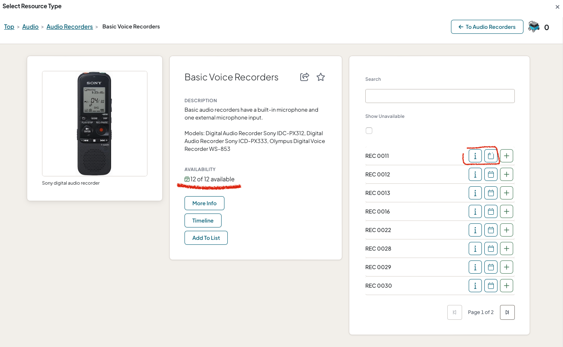The height and width of the screenshot is (347, 563).
Task: Open info for REC 0011
Action: 475,156
